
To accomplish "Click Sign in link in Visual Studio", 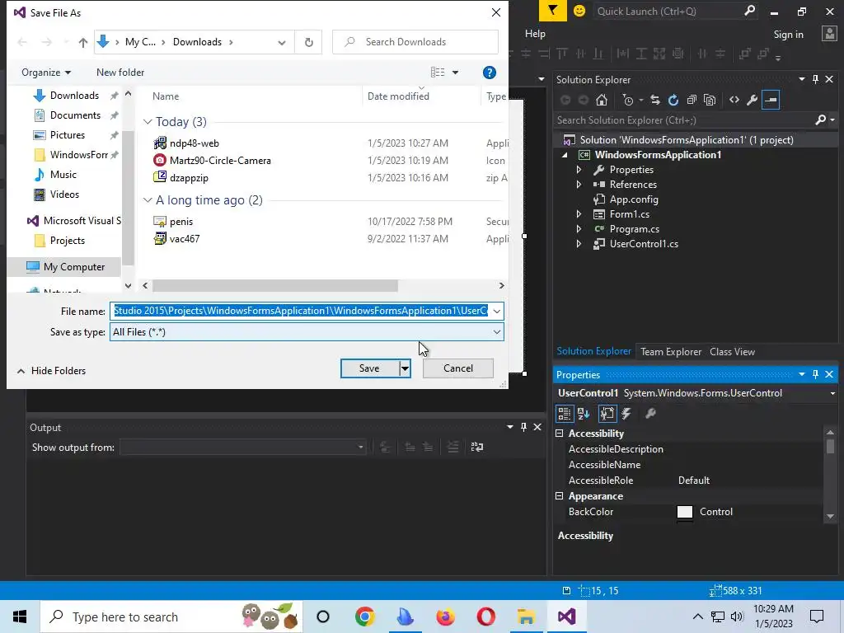I will click(788, 35).
